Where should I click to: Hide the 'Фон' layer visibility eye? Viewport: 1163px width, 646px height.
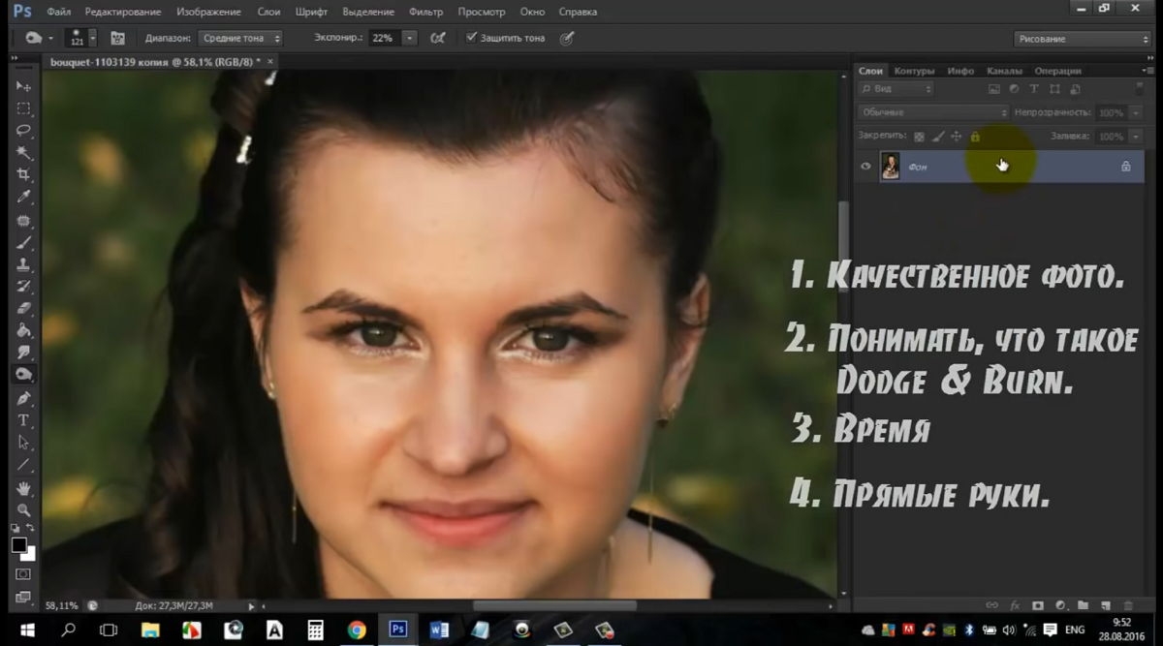866,167
